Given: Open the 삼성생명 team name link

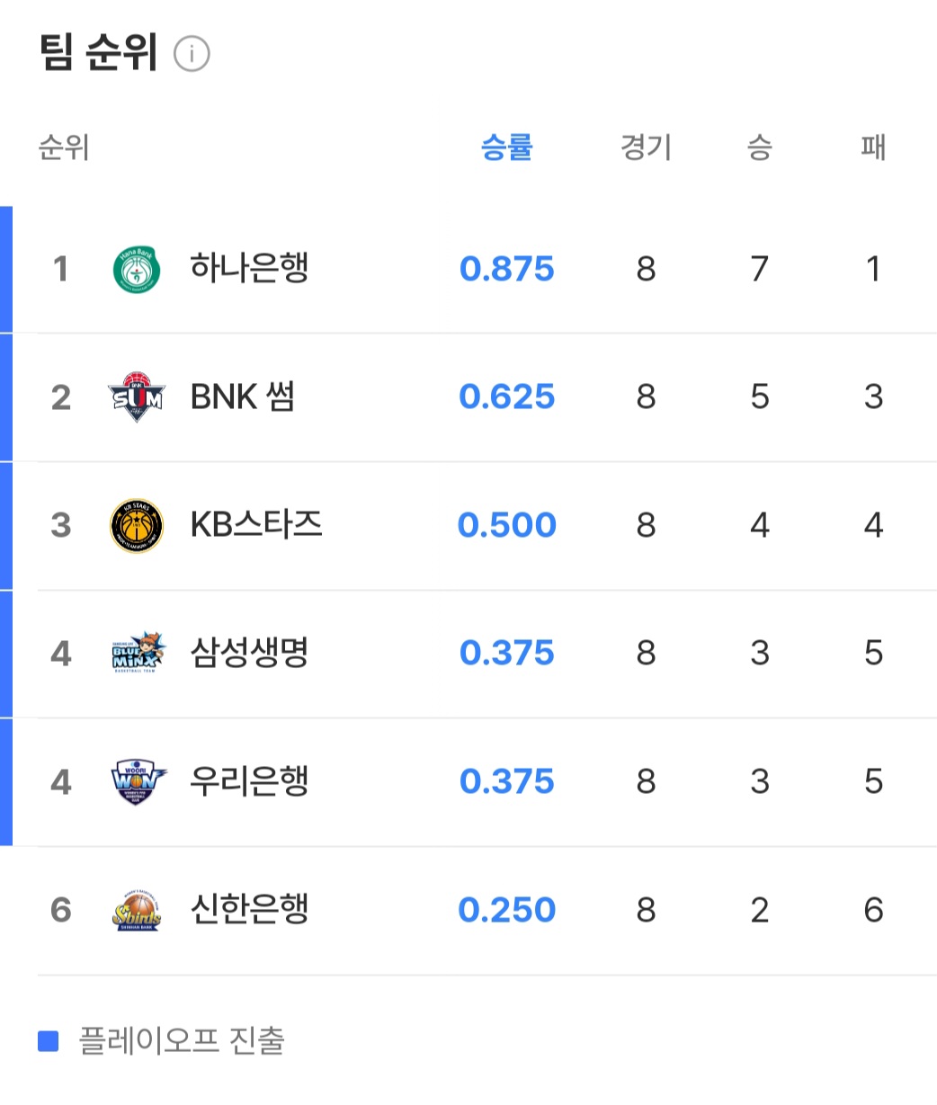Looking at the screenshot, I should click(249, 653).
